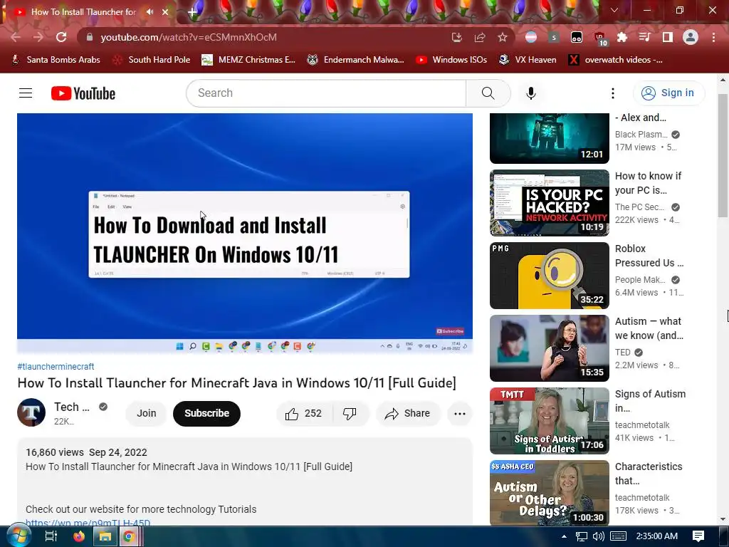Play the Tlauncher tutorial video player
The image size is (729, 547).
coord(245,233)
